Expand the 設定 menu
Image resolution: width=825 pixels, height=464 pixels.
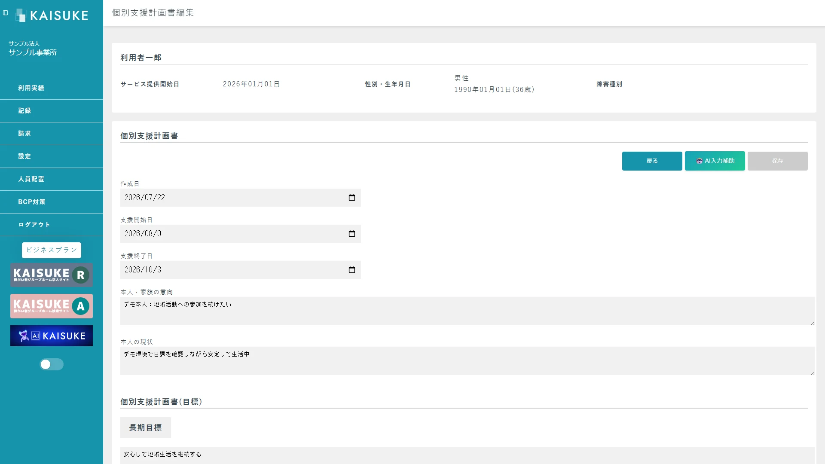point(52,156)
